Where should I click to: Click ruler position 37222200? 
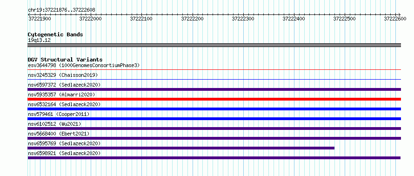click(x=193, y=19)
